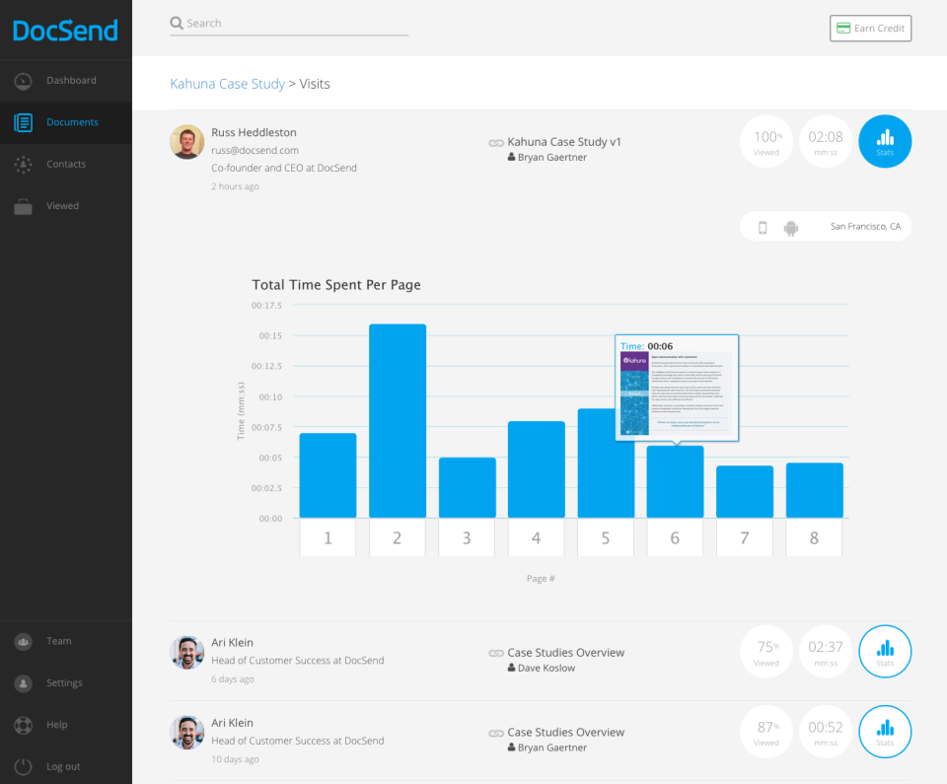Select the Documents icon in the sidebar
Viewport: 947px width, 784px height.
pos(22,122)
